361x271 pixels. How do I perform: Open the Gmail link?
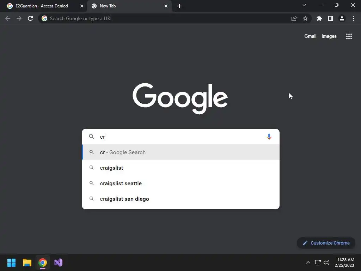tap(310, 36)
